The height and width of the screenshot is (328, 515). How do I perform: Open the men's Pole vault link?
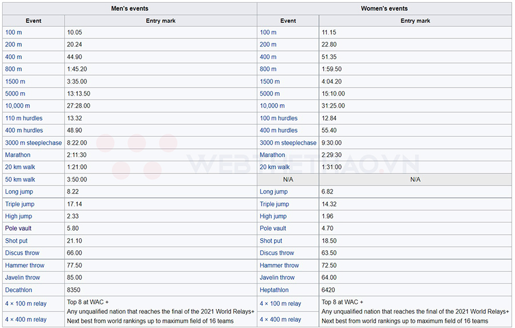(18, 228)
